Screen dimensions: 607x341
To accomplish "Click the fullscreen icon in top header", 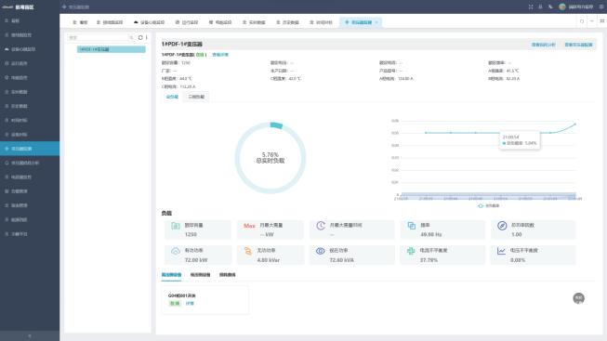I will 531,7.
